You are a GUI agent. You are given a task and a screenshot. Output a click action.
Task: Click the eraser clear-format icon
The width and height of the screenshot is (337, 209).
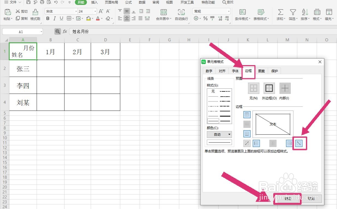coord(108,19)
